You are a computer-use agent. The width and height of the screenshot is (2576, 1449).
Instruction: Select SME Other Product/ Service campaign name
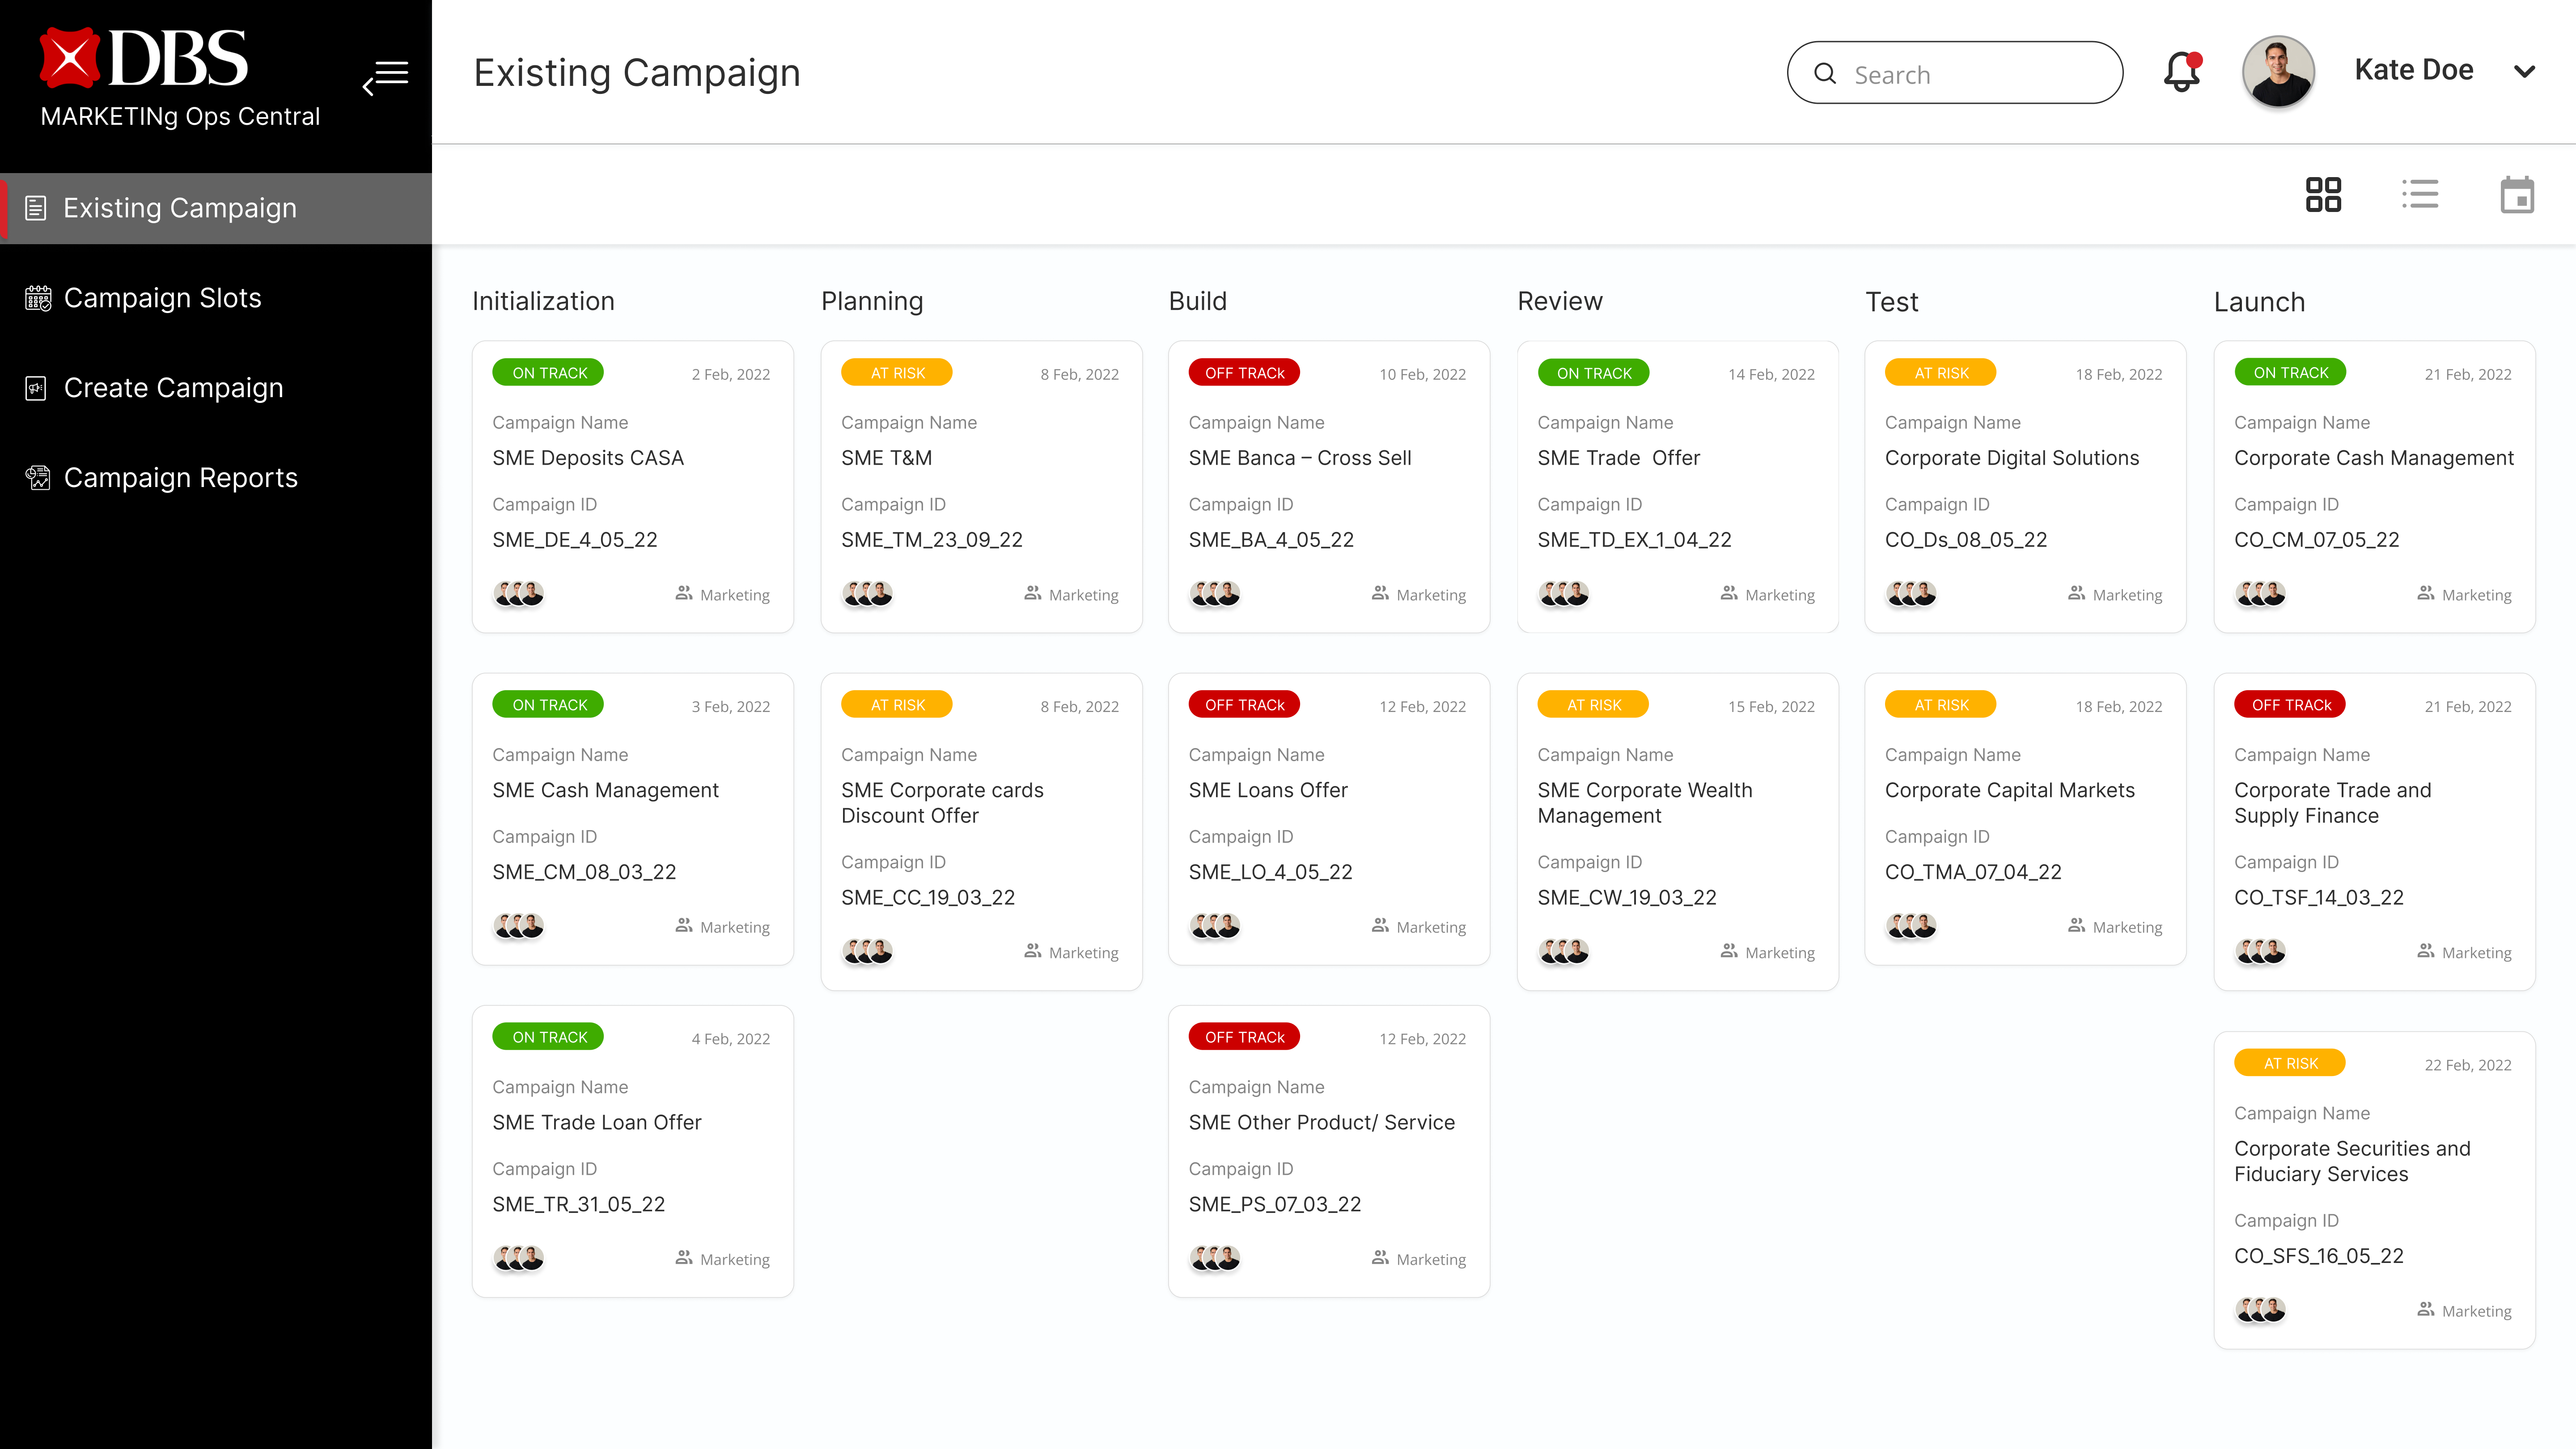click(1322, 1122)
